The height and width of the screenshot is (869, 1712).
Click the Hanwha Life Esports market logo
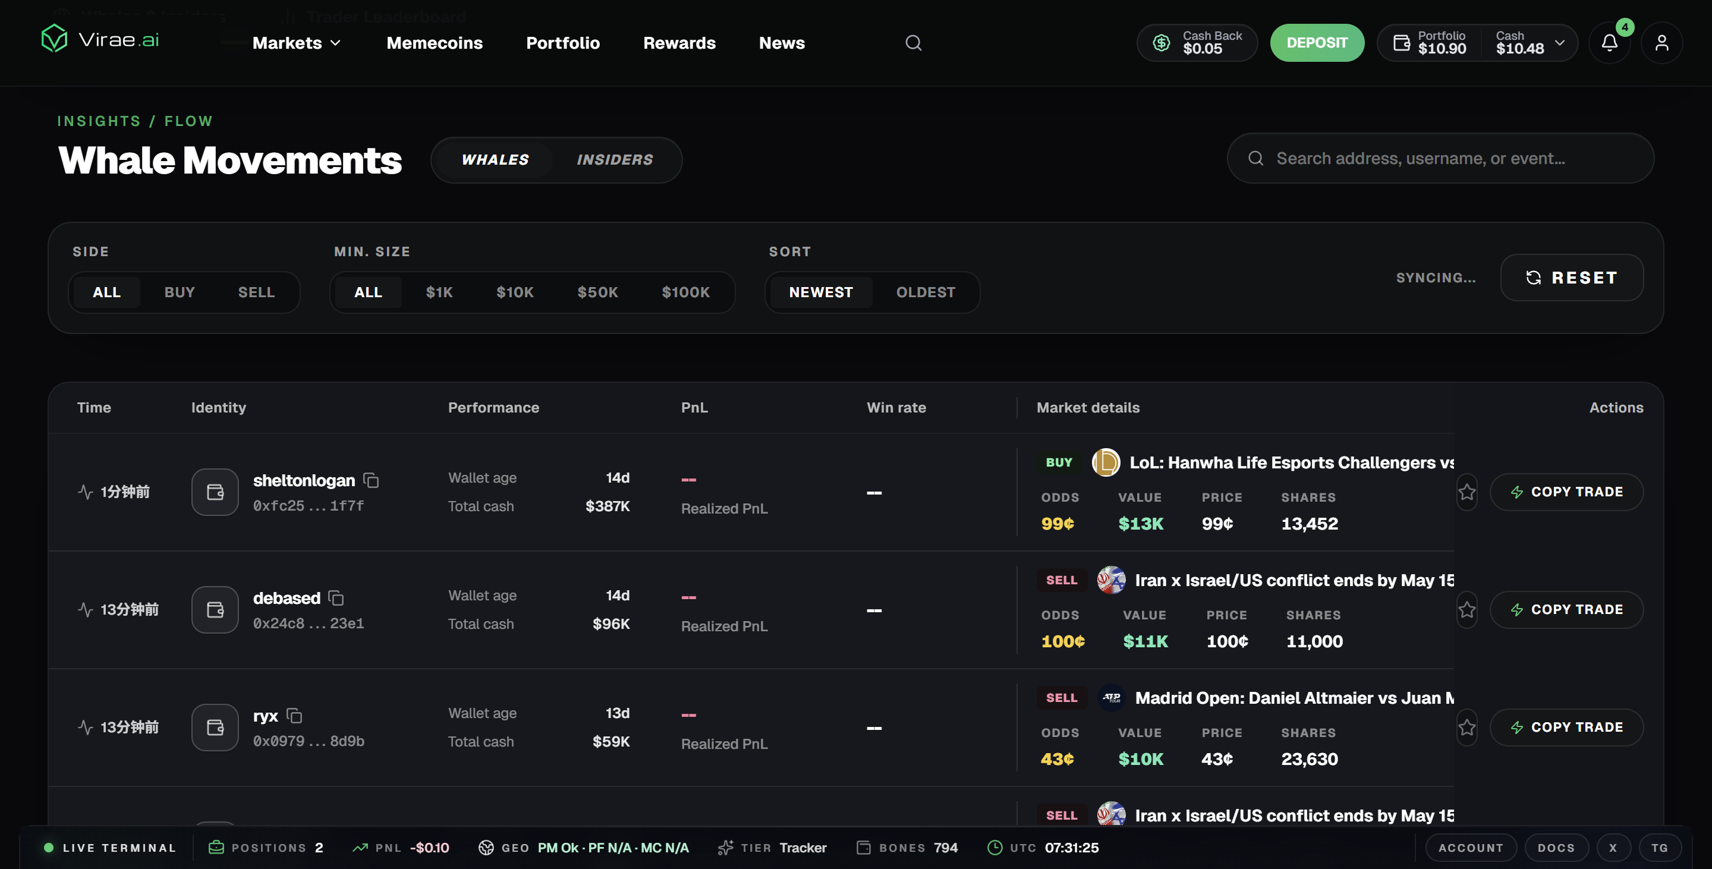pos(1106,462)
